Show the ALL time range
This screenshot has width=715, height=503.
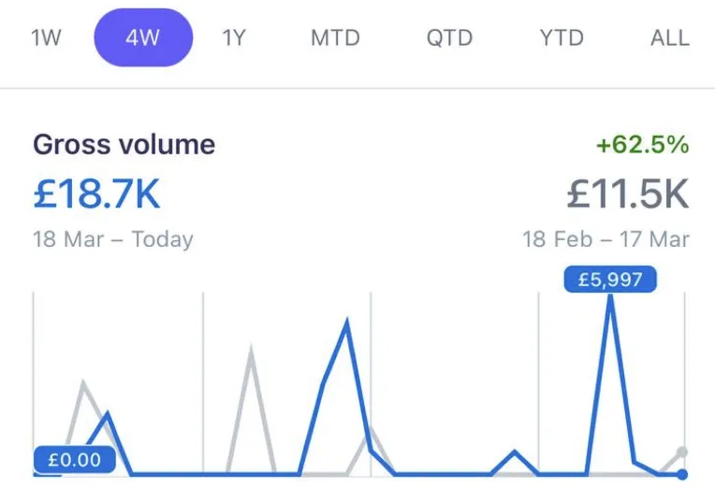[670, 37]
